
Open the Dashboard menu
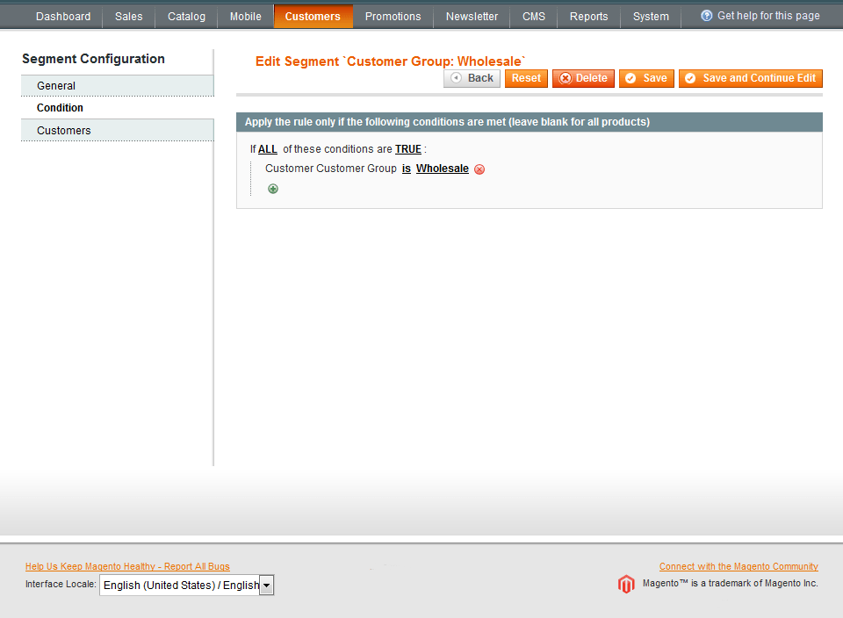(x=63, y=17)
